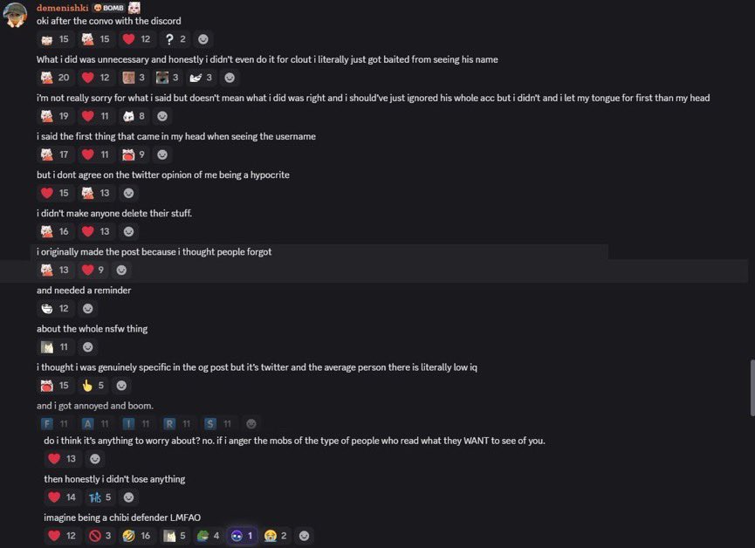Screen dimensions: 755x548
Task: Click the demenishki username
Action: [x=63, y=8]
